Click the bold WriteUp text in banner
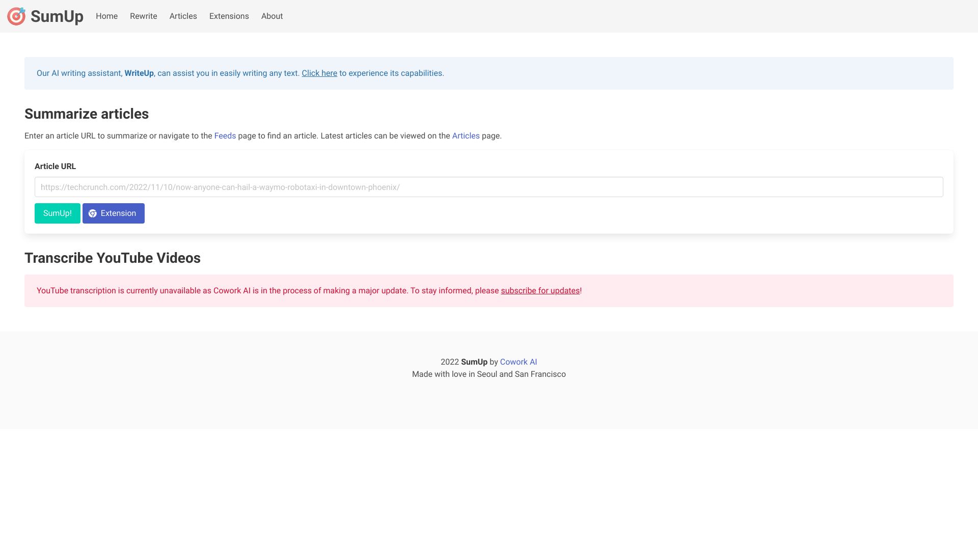Viewport: 978px width, 550px height. pos(139,73)
